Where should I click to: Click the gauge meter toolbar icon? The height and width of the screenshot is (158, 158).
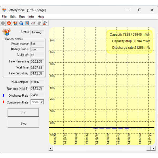33,23
